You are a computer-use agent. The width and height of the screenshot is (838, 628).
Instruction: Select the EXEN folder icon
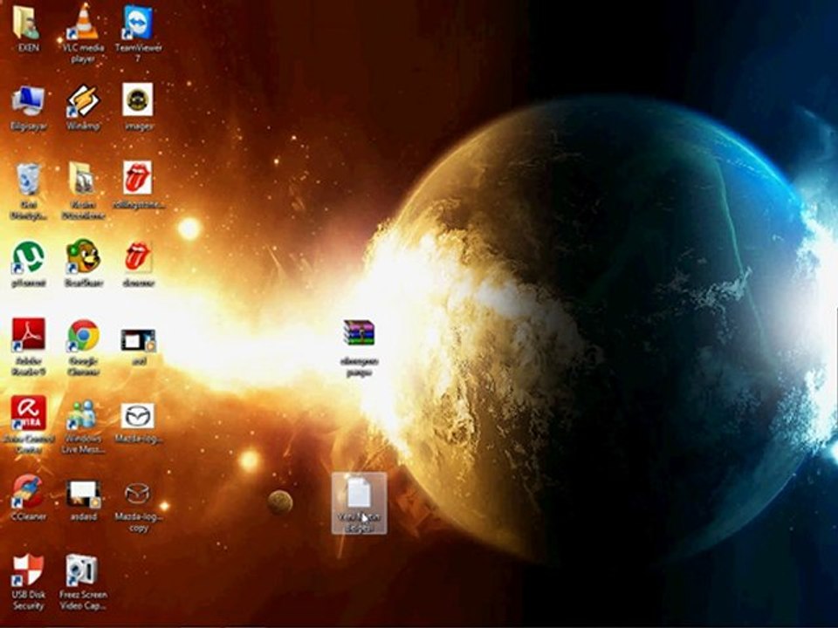click(x=28, y=23)
